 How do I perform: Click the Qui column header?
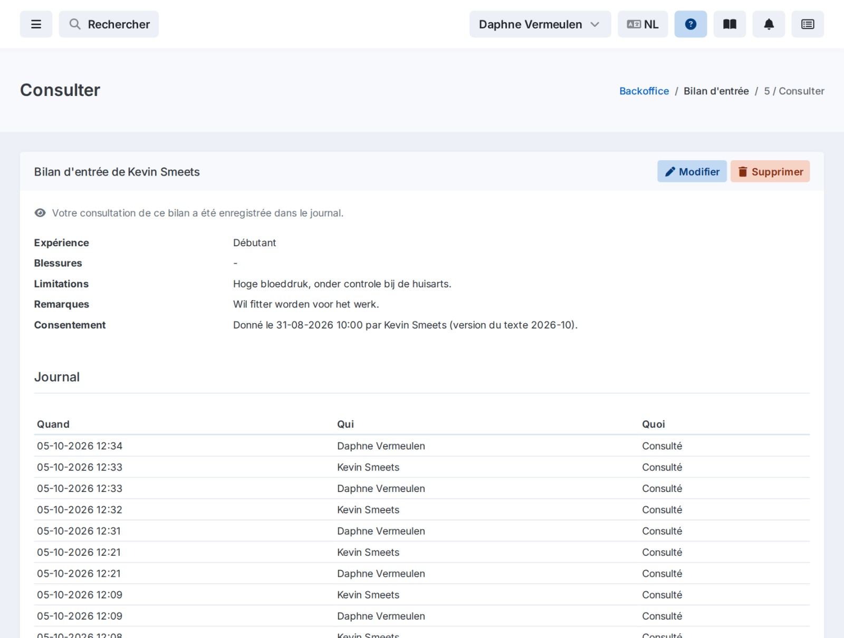click(x=346, y=424)
